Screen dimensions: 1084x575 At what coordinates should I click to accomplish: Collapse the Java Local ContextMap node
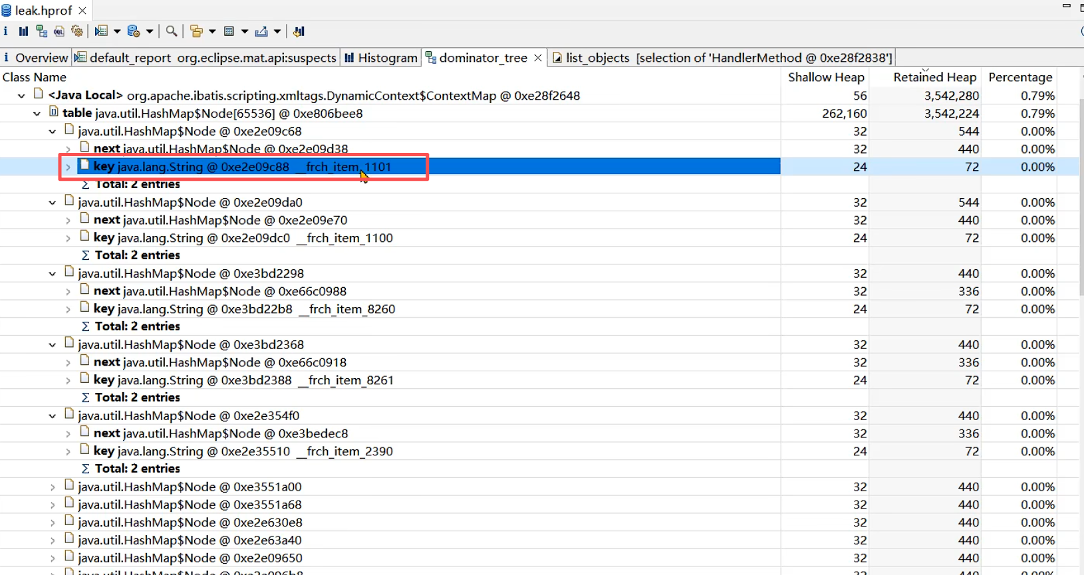(21, 96)
